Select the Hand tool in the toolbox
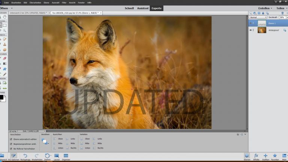 4,17
